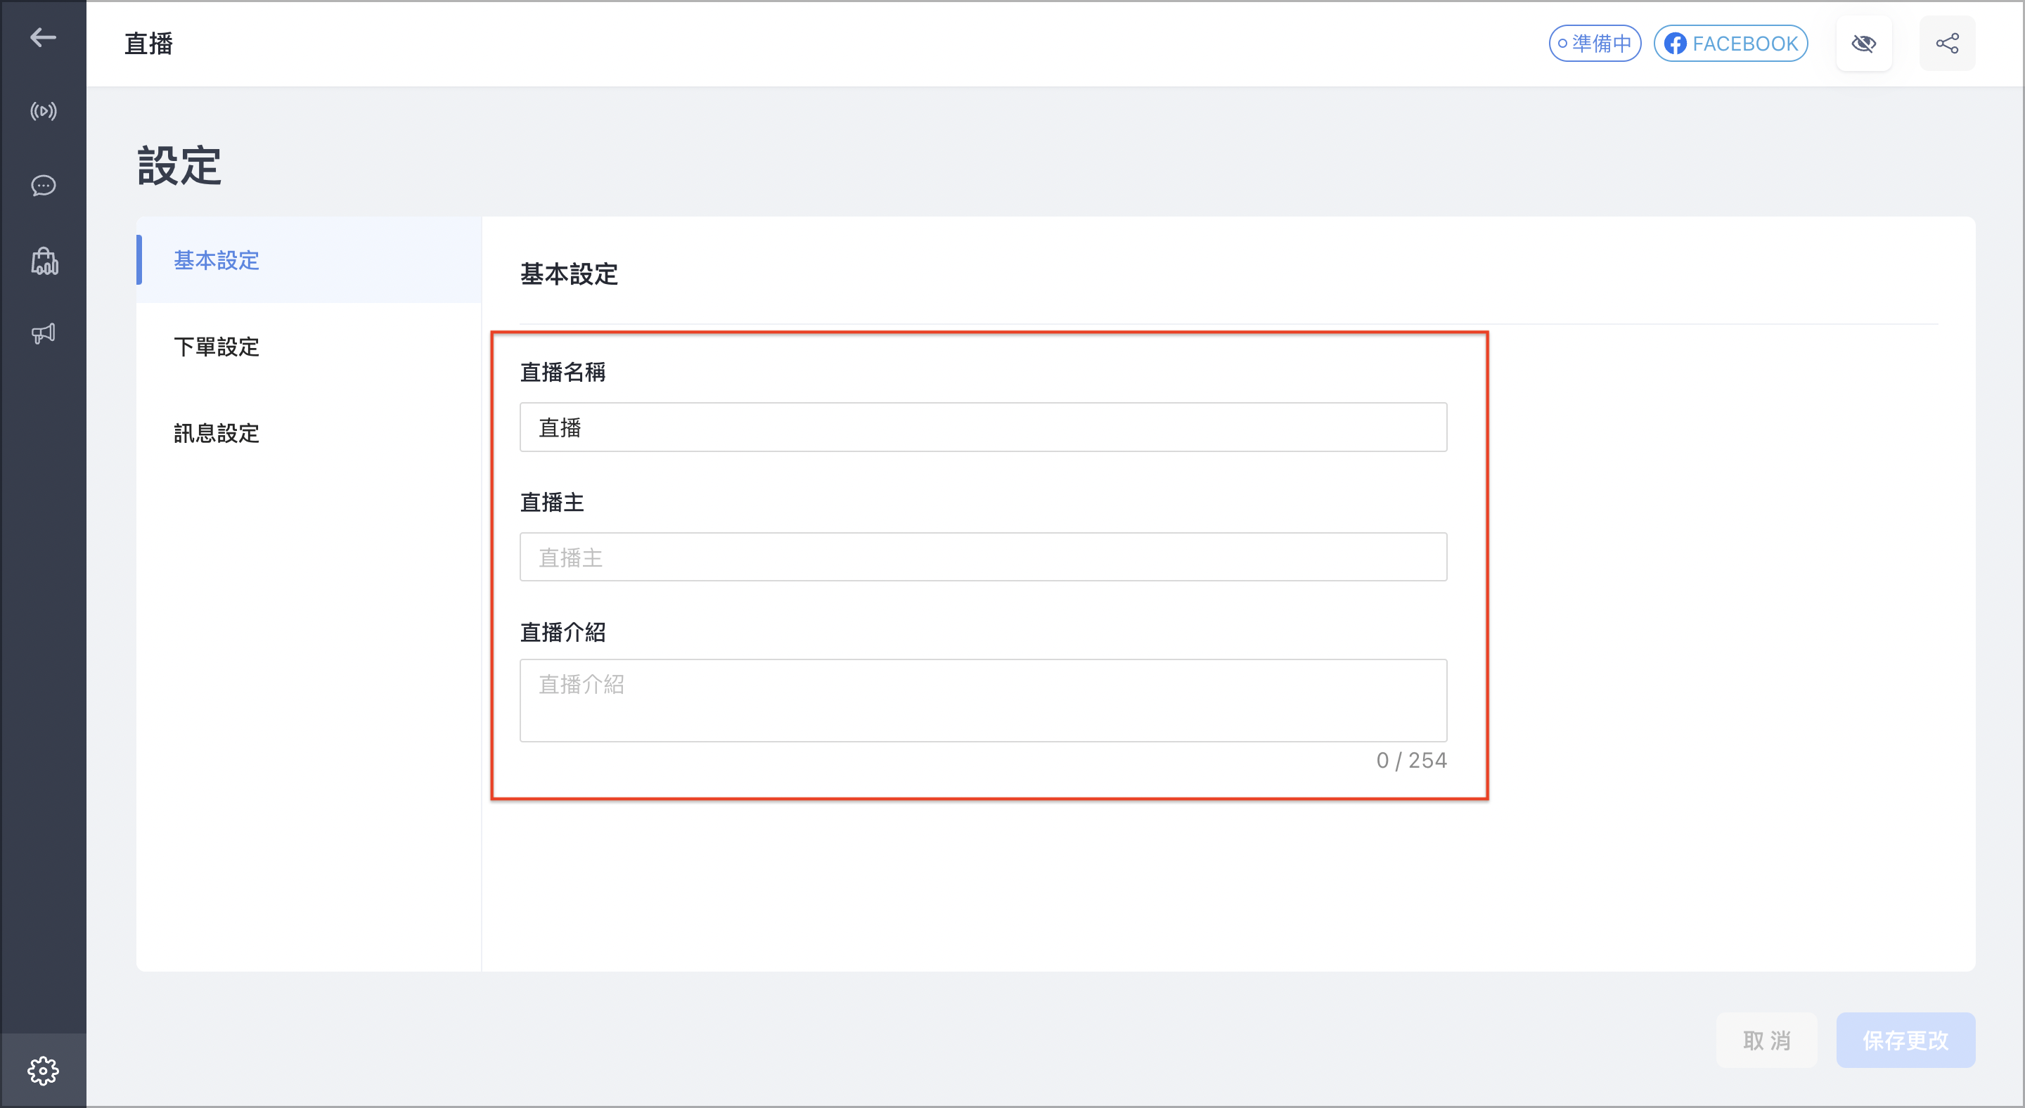Focus the 直播主 text field

[984, 557]
